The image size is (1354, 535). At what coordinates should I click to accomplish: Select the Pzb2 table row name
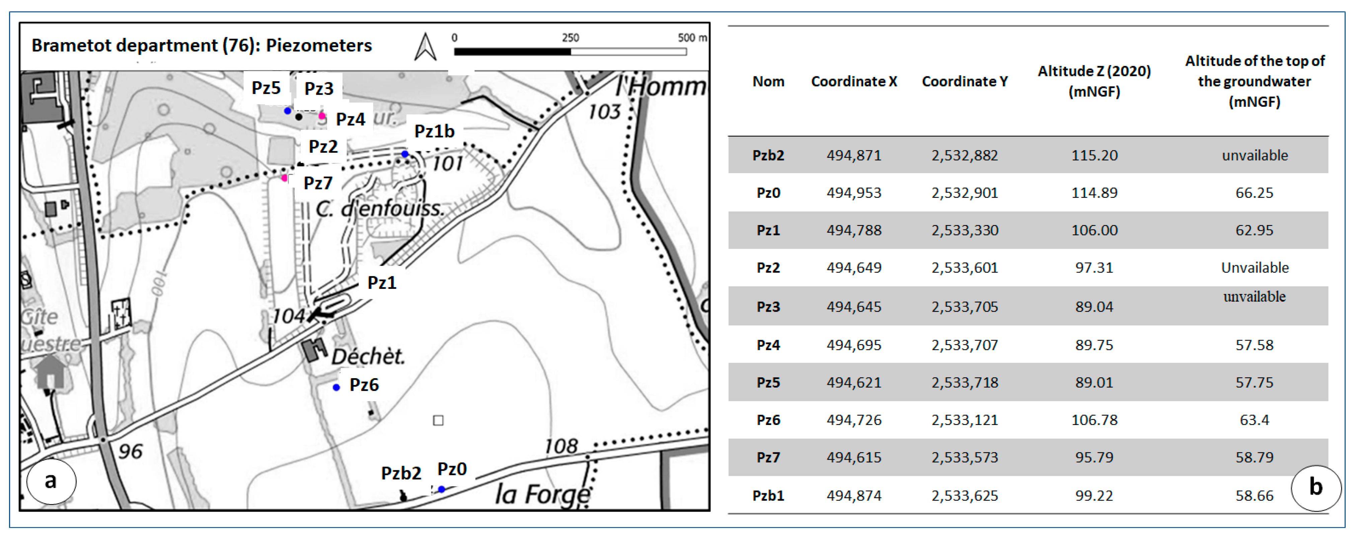tap(768, 155)
